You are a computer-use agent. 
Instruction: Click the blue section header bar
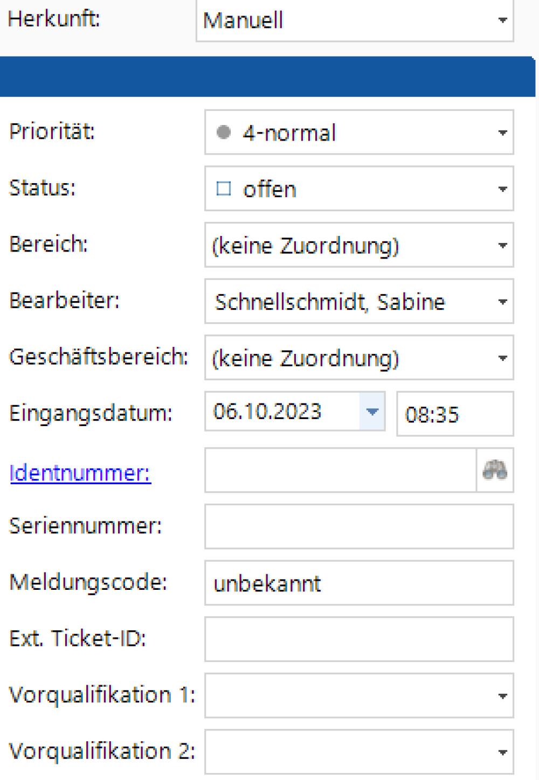pos(267,76)
